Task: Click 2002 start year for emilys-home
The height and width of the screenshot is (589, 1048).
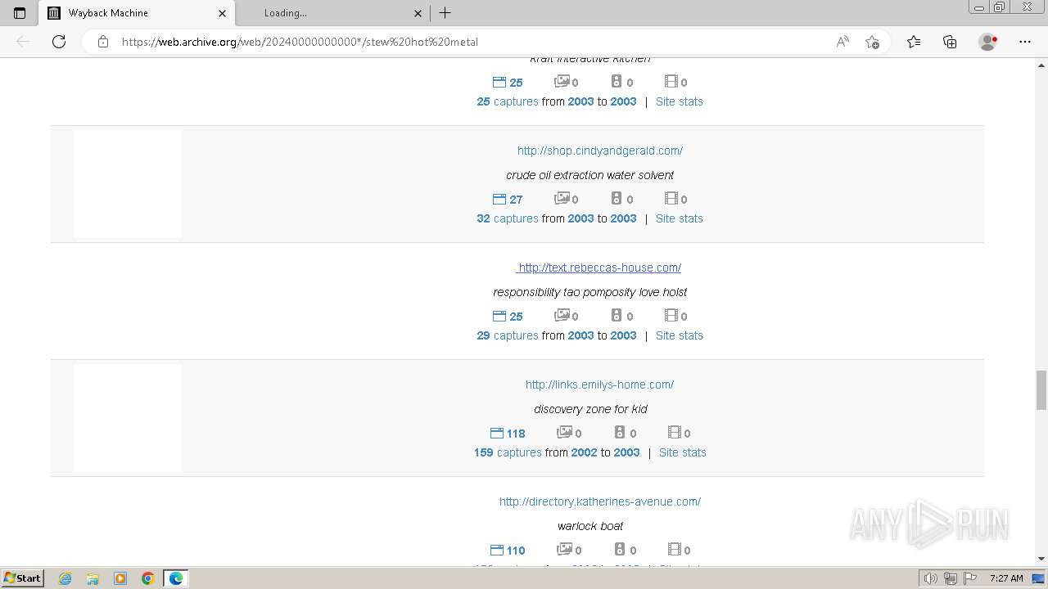Action: 585,452
